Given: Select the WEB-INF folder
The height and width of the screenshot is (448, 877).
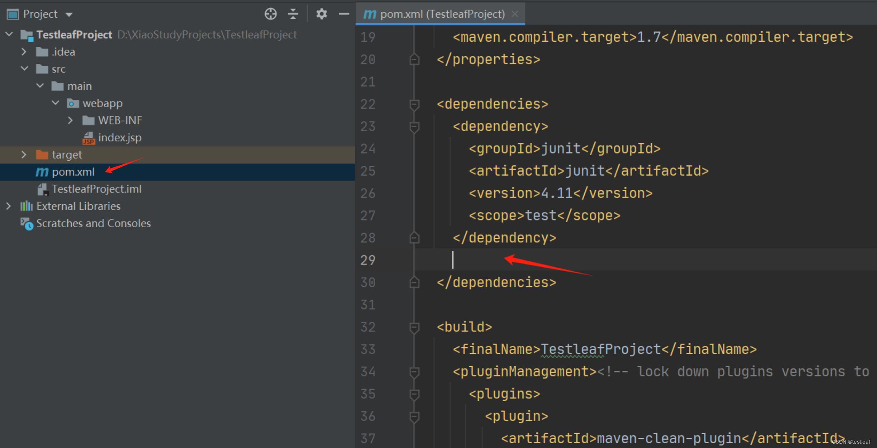Looking at the screenshot, I should [x=120, y=120].
